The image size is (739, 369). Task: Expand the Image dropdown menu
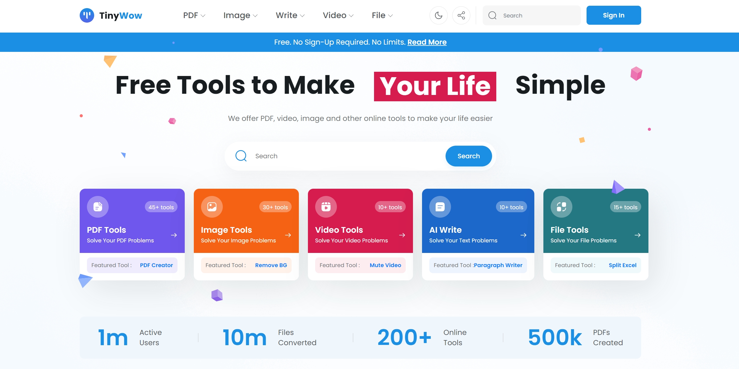240,15
